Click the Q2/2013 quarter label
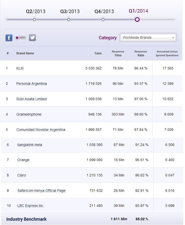 tap(36, 11)
